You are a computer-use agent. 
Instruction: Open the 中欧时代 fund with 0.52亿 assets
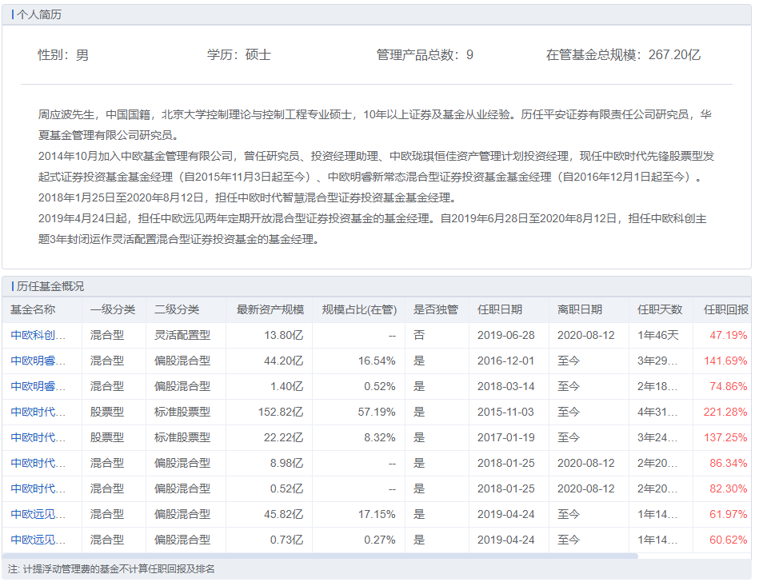38,488
